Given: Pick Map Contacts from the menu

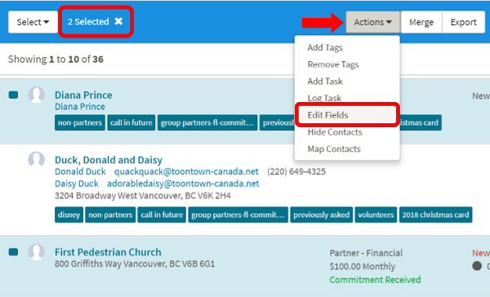Looking at the screenshot, I should coord(334,148).
